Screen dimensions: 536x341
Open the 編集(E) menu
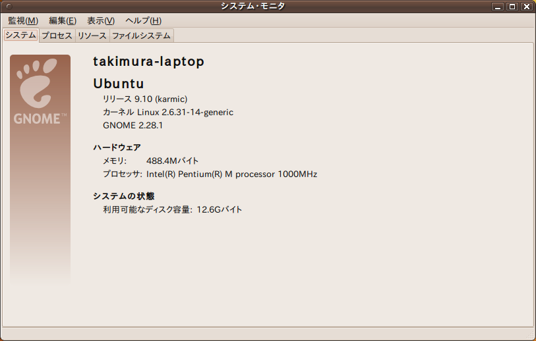63,21
